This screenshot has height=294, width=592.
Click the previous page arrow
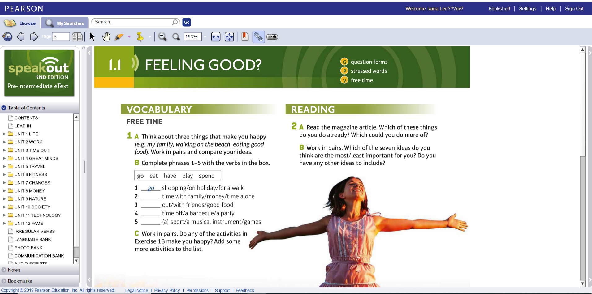coord(21,37)
